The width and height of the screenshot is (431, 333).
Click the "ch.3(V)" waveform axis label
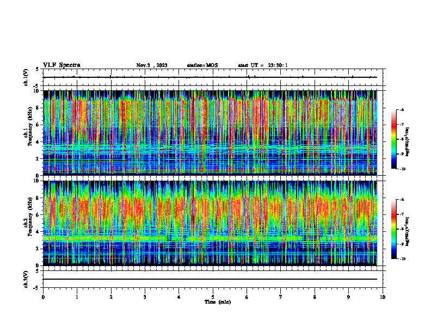click(x=26, y=279)
